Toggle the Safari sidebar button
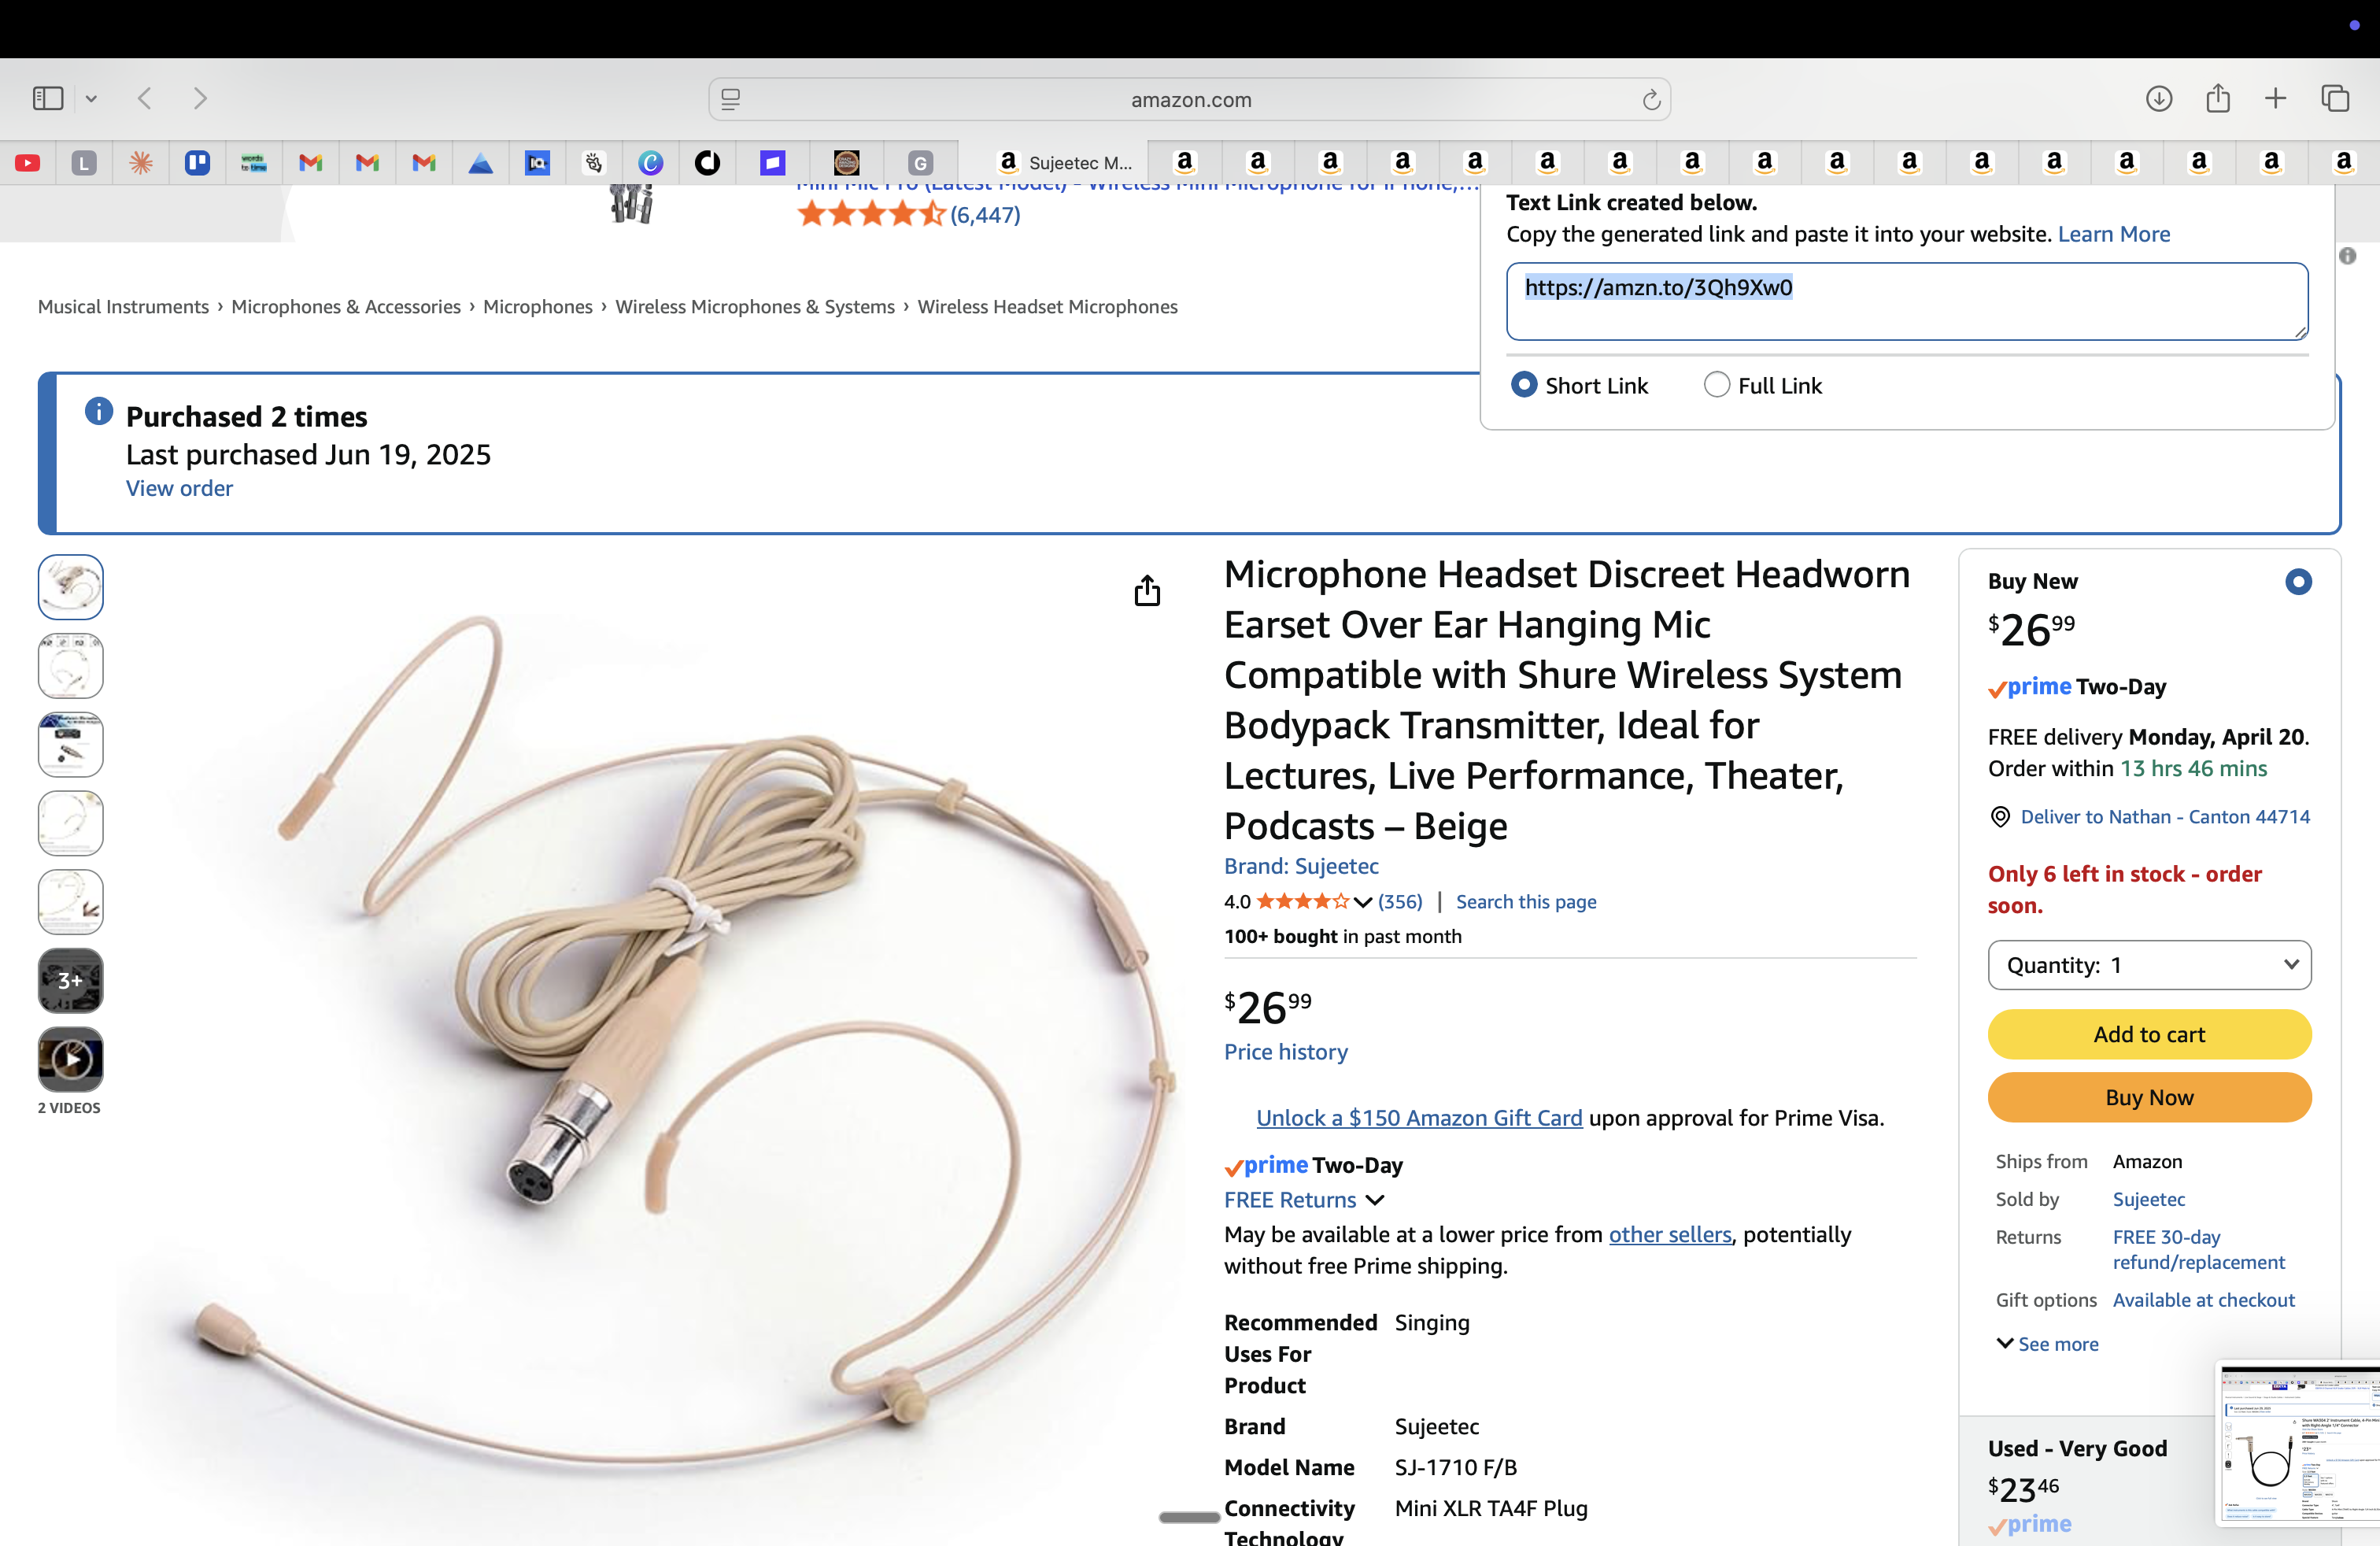 click(x=48, y=98)
